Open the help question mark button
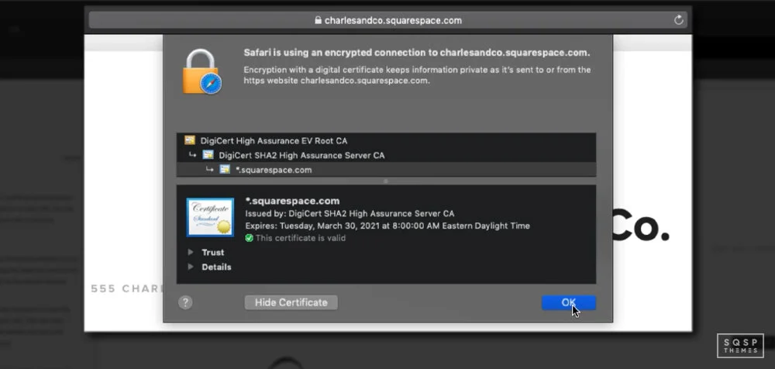The width and height of the screenshot is (775, 369). tap(185, 302)
